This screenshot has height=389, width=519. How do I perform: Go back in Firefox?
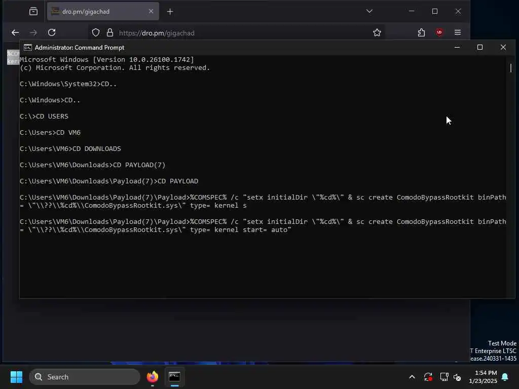(x=15, y=32)
